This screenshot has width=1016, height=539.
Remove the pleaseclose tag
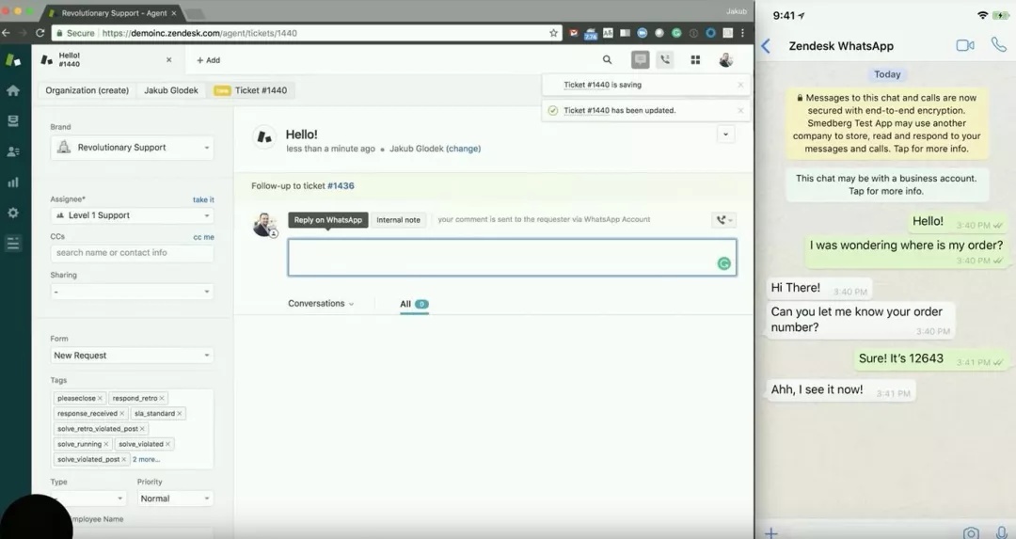tap(101, 398)
